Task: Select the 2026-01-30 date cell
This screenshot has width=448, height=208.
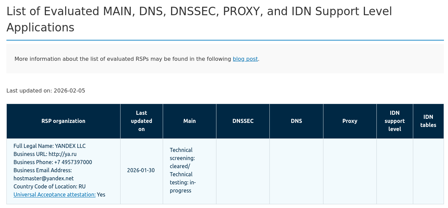Action: pyautogui.click(x=141, y=170)
